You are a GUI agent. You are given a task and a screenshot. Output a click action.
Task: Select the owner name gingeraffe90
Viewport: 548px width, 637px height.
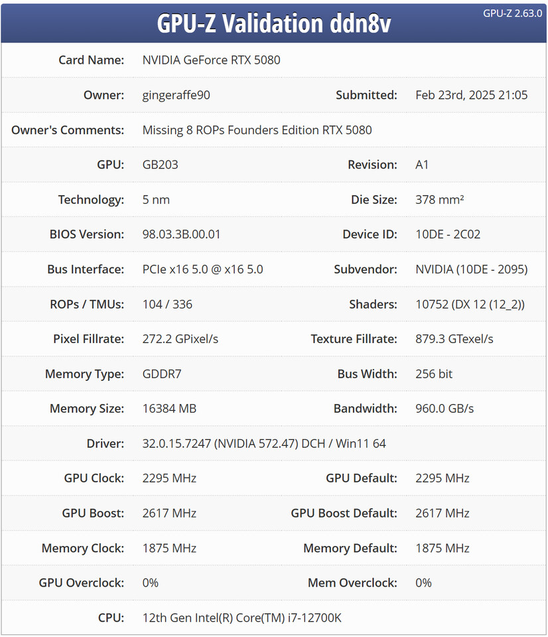tap(176, 95)
